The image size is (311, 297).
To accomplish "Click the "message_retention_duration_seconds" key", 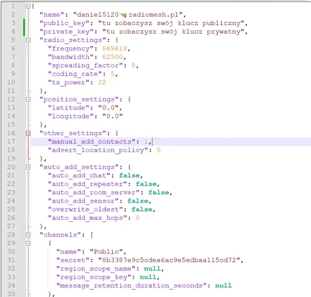I will [132, 286].
